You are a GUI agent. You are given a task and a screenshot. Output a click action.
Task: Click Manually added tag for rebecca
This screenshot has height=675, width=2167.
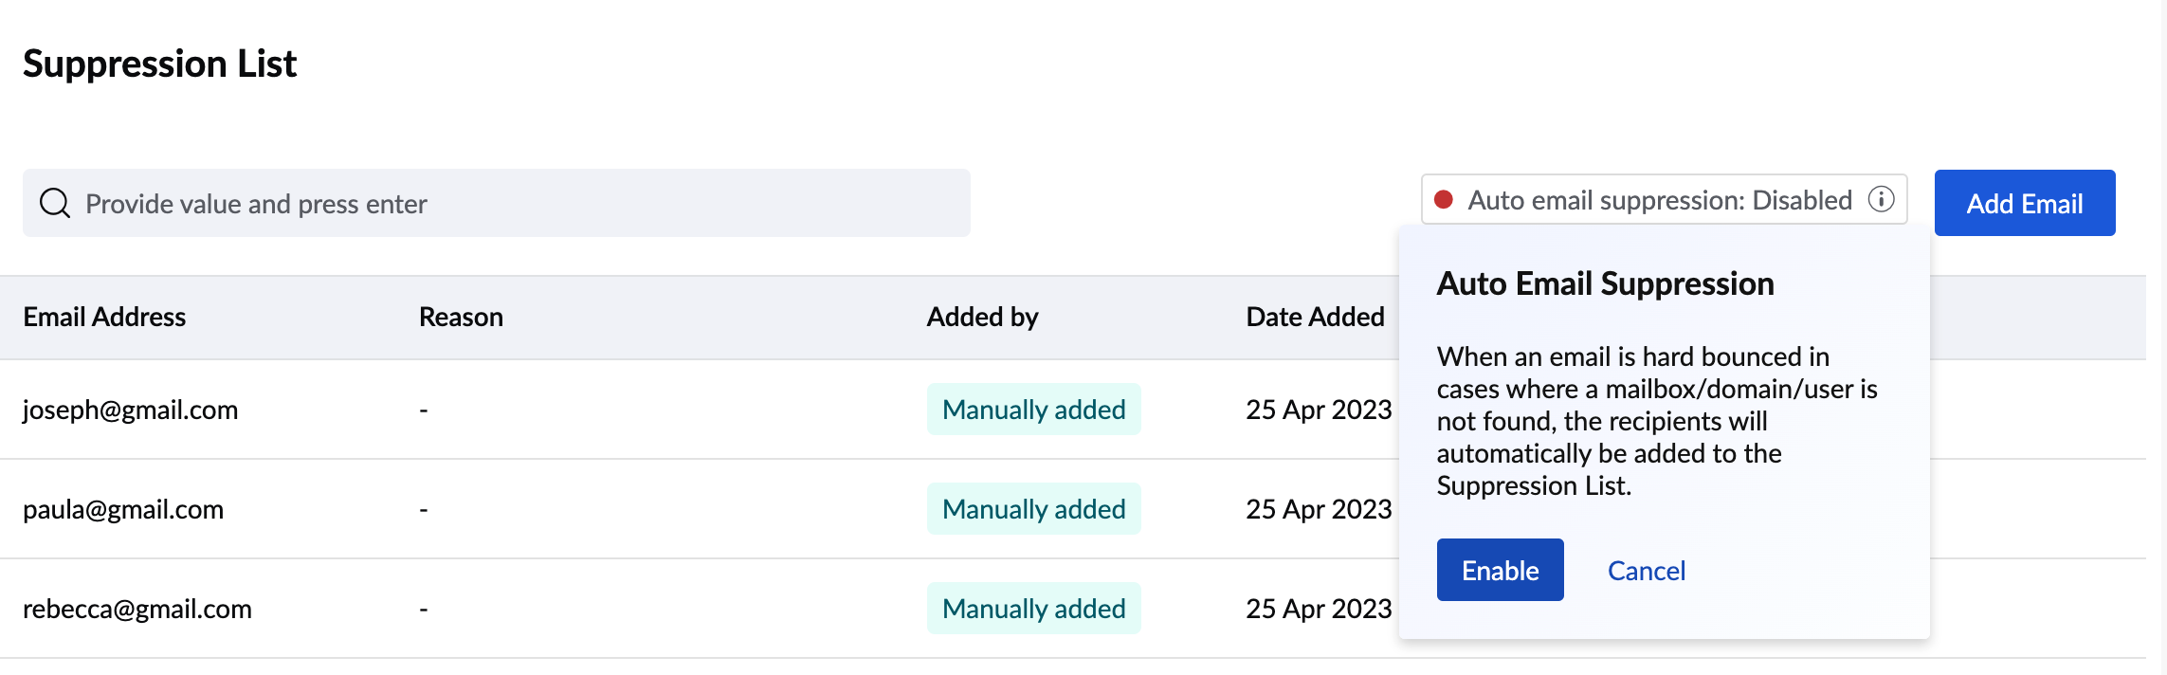(1033, 609)
